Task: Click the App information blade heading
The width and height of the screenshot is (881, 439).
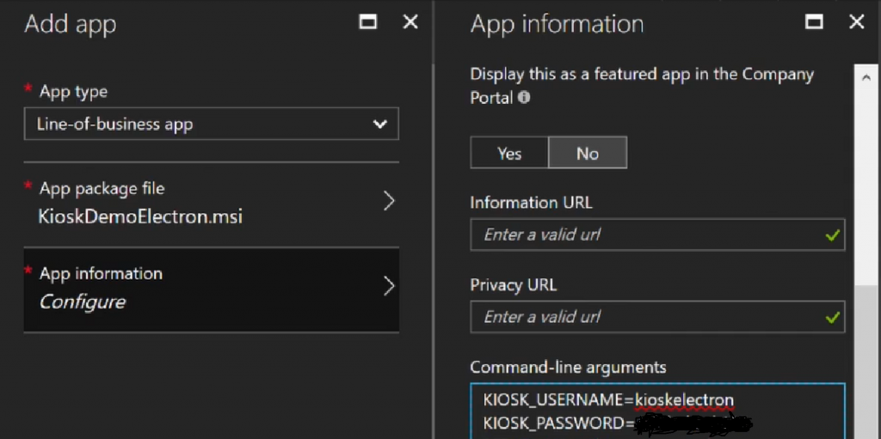Action: [557, 24]
